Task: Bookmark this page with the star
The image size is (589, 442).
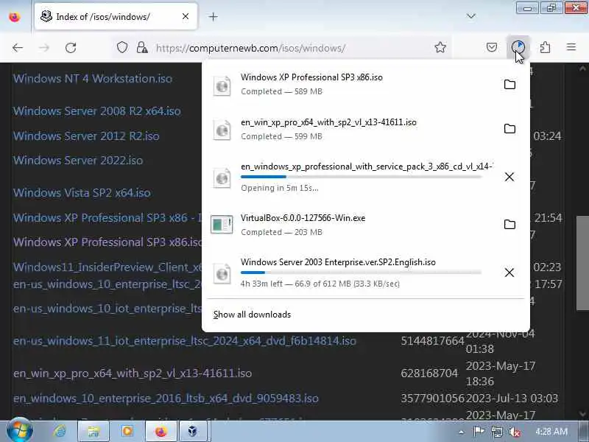Action: 440,47
